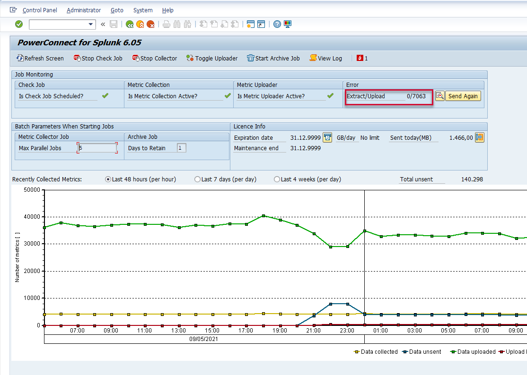Select Last 48 hours per hour option
Screen dimensions: 527x375
coord(108,179)
